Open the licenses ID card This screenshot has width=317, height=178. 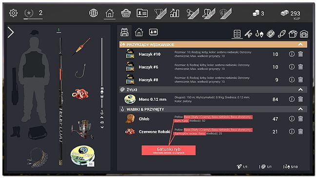(x=142, y=13)
